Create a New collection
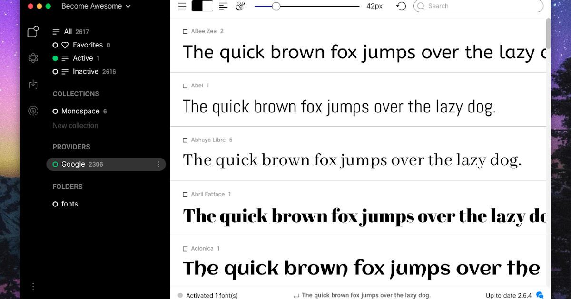 click(75, 125)
